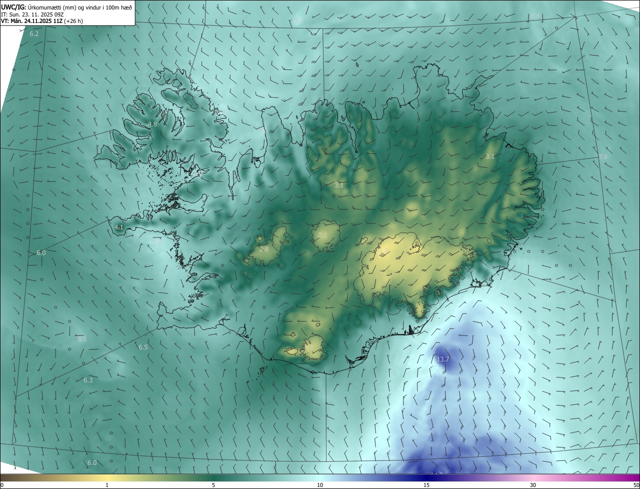Click the 0 tick label on the color scale
640x489 pixels.
pos(2,485)
